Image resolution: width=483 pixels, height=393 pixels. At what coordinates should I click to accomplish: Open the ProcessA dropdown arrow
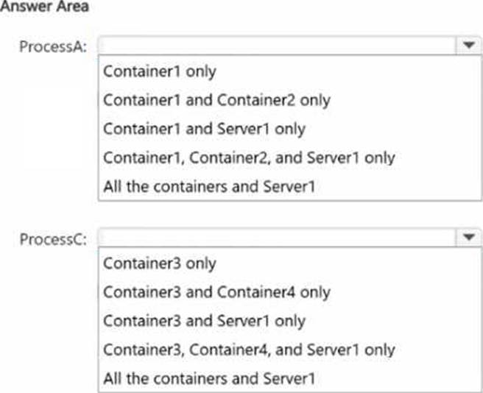click(x=468, y=46)
